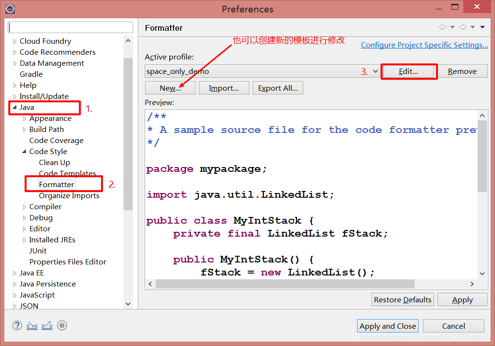Expand the Debug node
Screen dimensions: 495x346
click(25, 218)
